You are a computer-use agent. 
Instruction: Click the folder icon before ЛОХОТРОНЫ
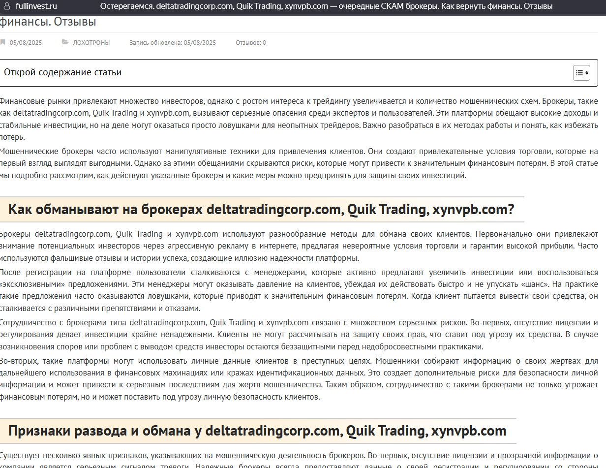pos(65,42)
